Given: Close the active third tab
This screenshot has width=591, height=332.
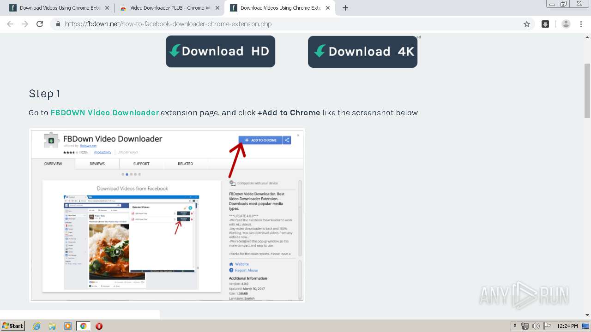Looking at the screenshot, I should pyautogui.click(x=328, y=8).
